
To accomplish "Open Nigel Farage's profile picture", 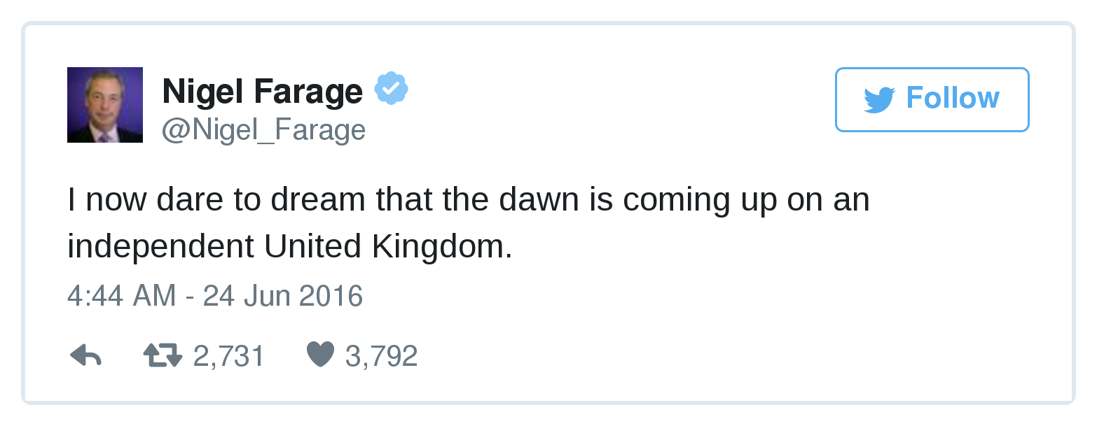I will (x=105, y=105).
